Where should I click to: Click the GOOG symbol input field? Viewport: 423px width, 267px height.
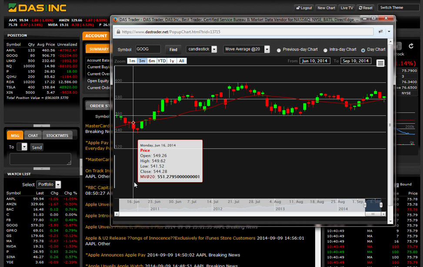148,49
